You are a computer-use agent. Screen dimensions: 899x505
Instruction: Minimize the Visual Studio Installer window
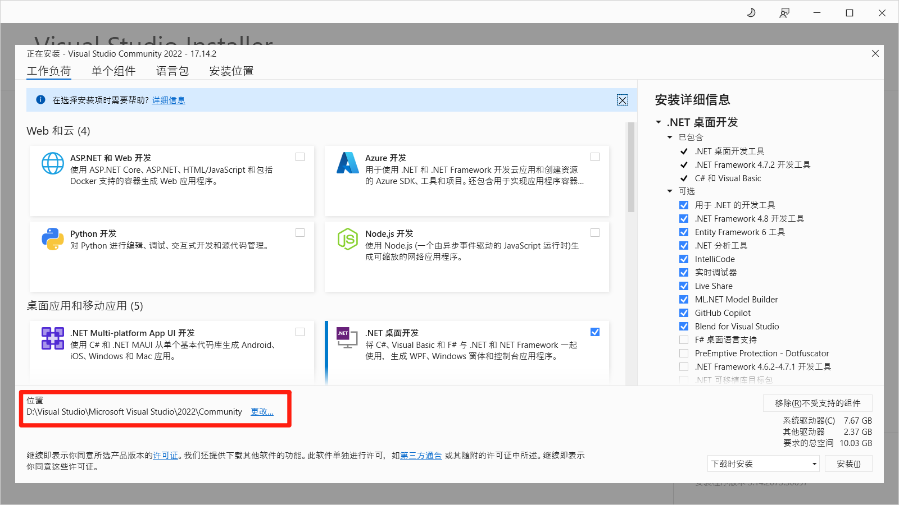(817, 13)
